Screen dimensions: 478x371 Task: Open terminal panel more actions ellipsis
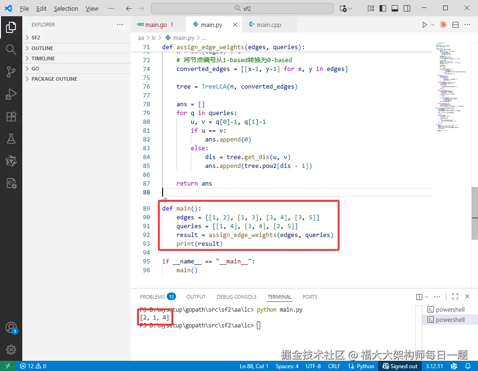[x=437, y=297]
